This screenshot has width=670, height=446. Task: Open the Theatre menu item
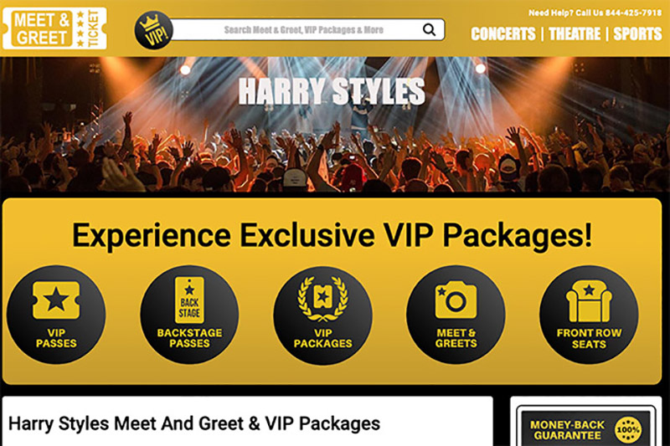[575, 33]
